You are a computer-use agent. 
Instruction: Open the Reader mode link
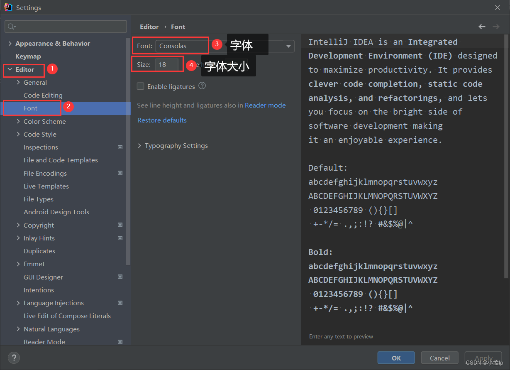pyautogui.click(x=265, y=105)
